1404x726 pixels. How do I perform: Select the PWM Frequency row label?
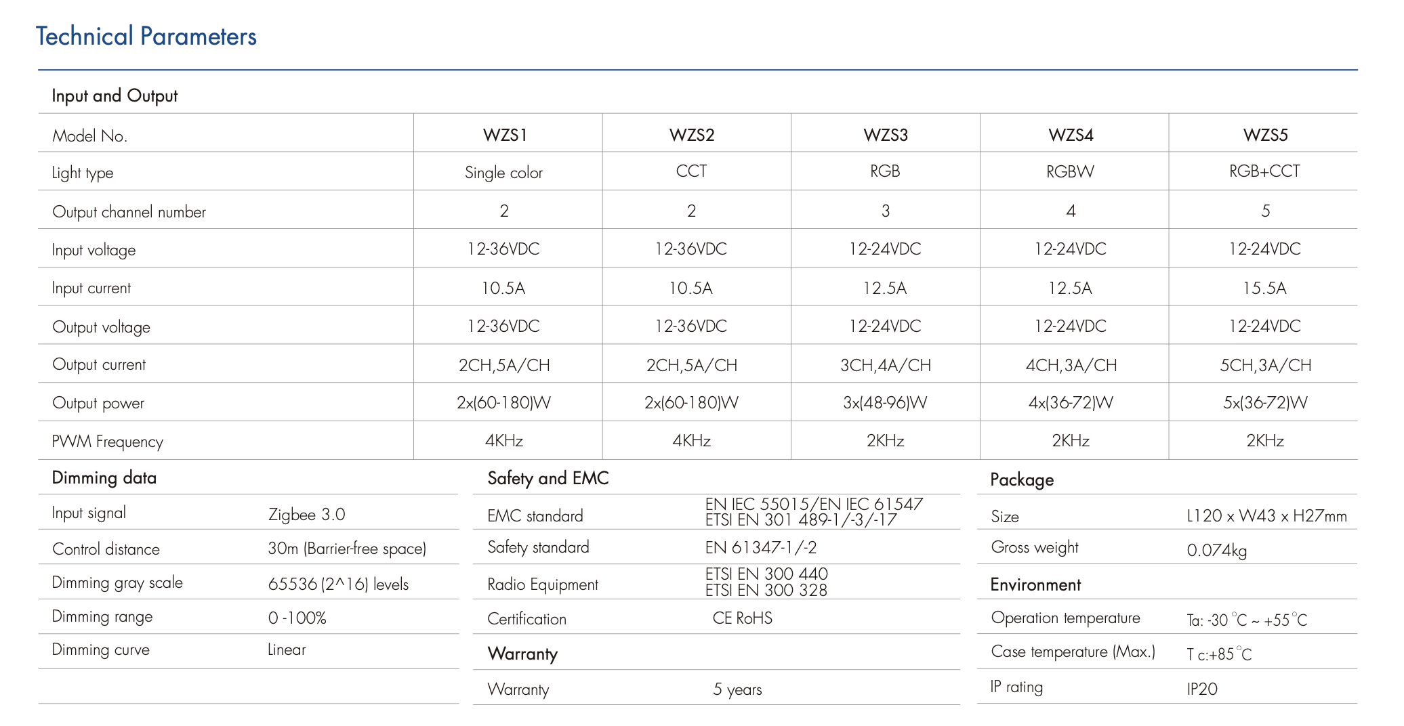point(107,442)
